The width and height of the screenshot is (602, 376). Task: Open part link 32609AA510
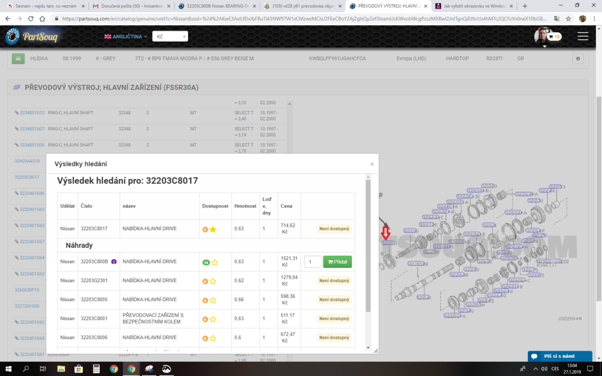tap(27, 161)
